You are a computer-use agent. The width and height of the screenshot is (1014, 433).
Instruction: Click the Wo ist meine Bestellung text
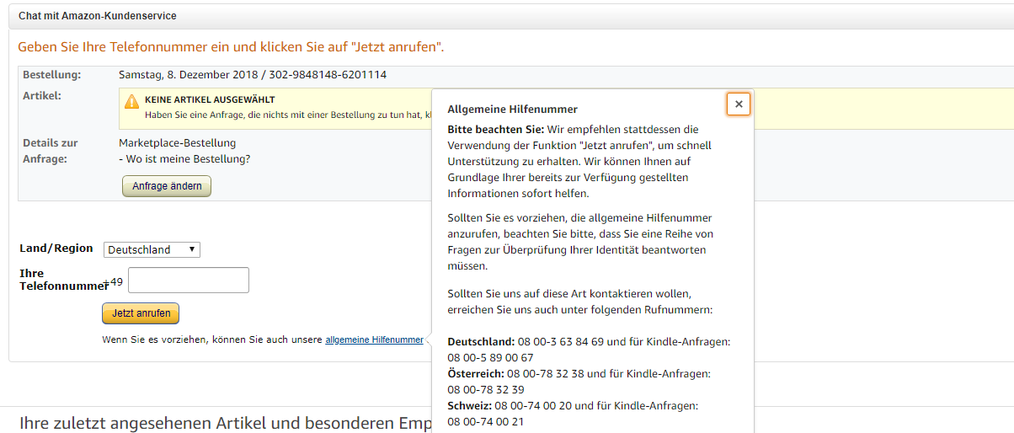pos(184,159)
